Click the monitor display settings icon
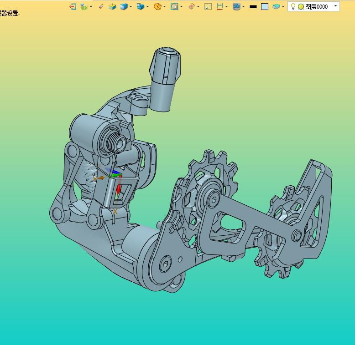Viewport: 355px width, 345px height. pyautogui.click(x=236, y=6)
